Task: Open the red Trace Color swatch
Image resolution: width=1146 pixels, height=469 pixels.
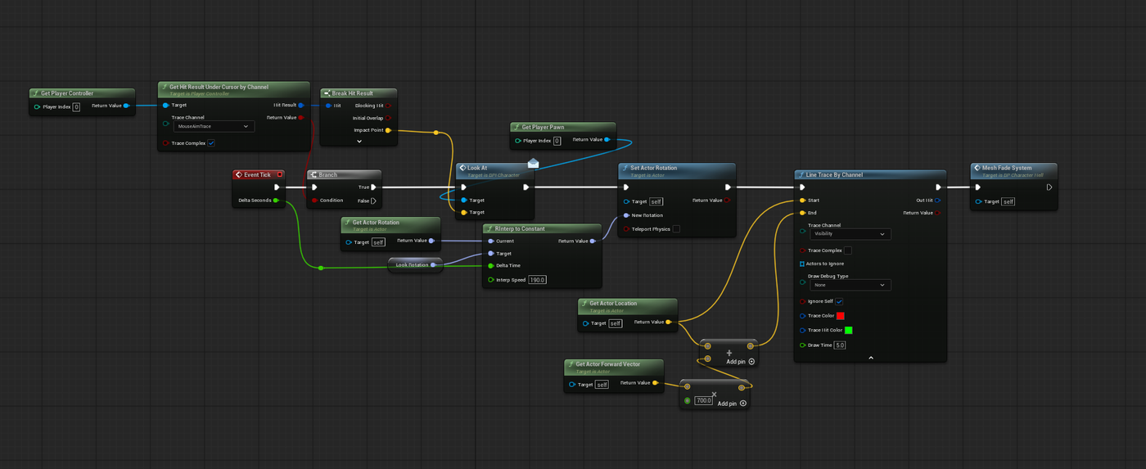Action: point(841,316)
